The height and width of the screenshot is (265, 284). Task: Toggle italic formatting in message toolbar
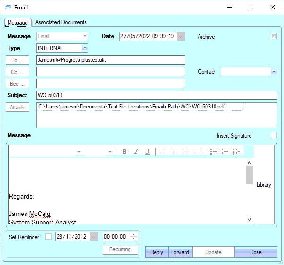[x=136, y=151]
